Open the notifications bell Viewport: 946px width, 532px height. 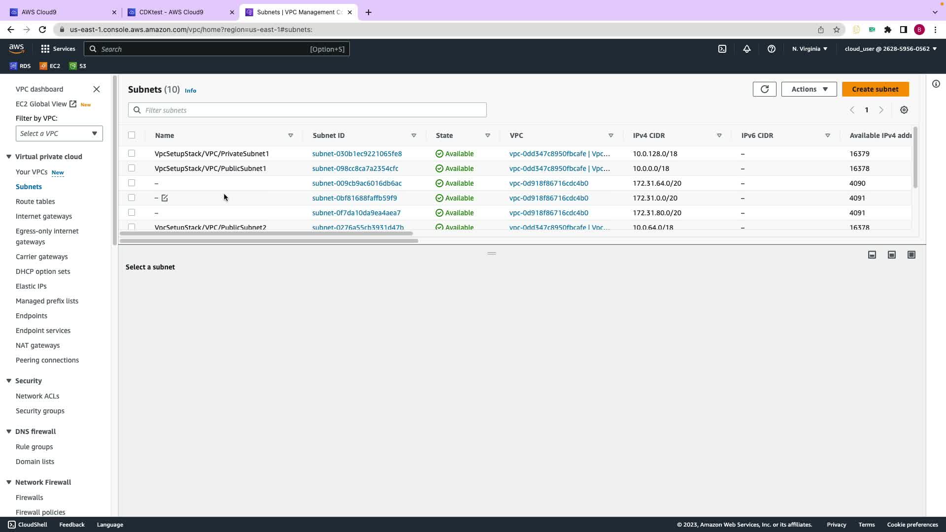coord(747,49)
